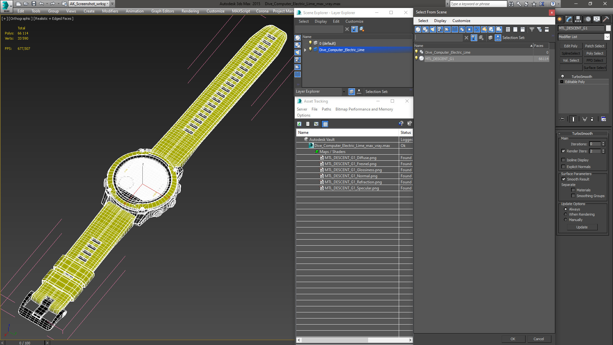Open the Graph Editors menu
This screenshot has height=345, width=613.
(x=163, y=11)
